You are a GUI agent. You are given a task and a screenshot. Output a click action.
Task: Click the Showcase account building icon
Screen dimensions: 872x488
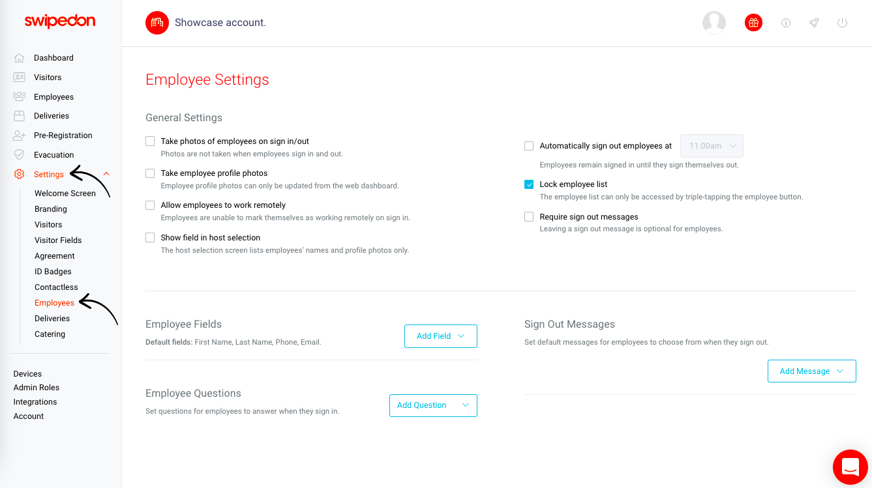[157, 23]
